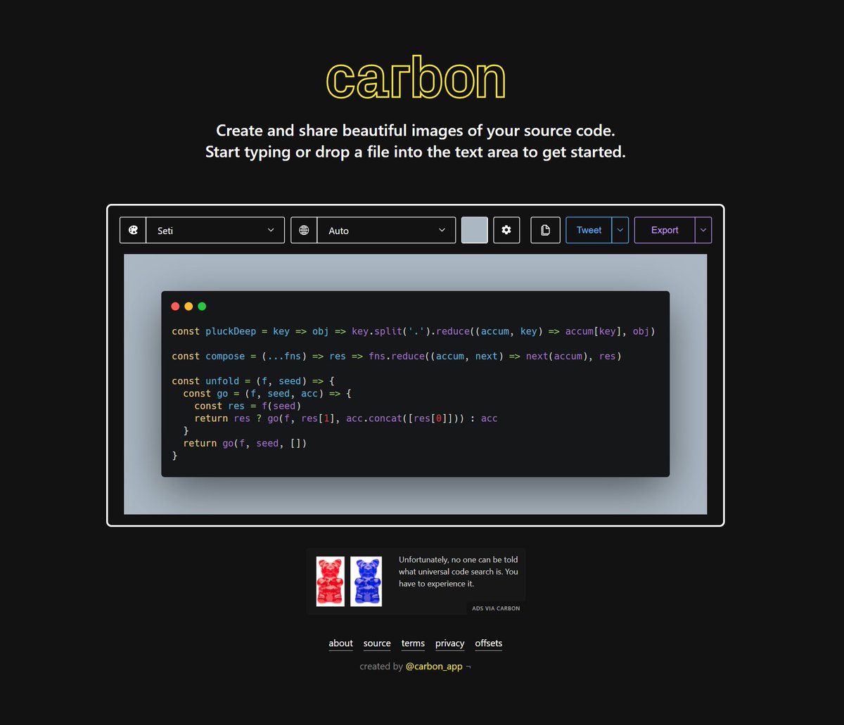
Task: Open the settings gear menu
Action: 506,230
